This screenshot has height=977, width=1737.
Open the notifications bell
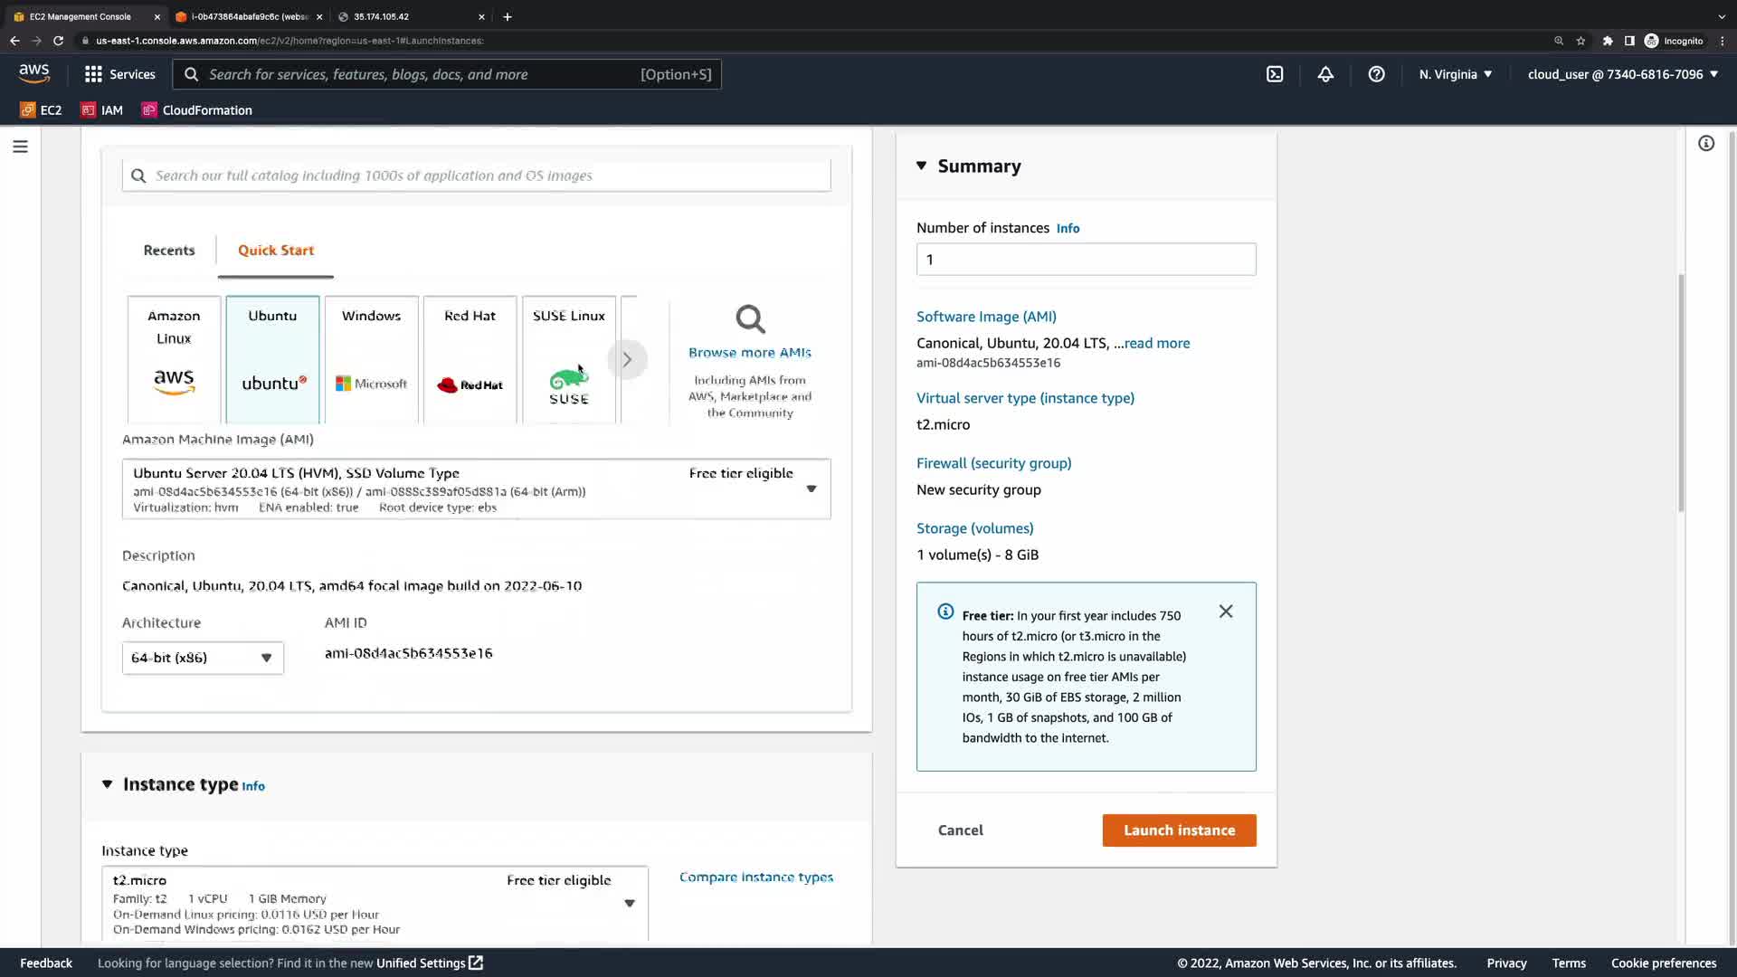1325,74
